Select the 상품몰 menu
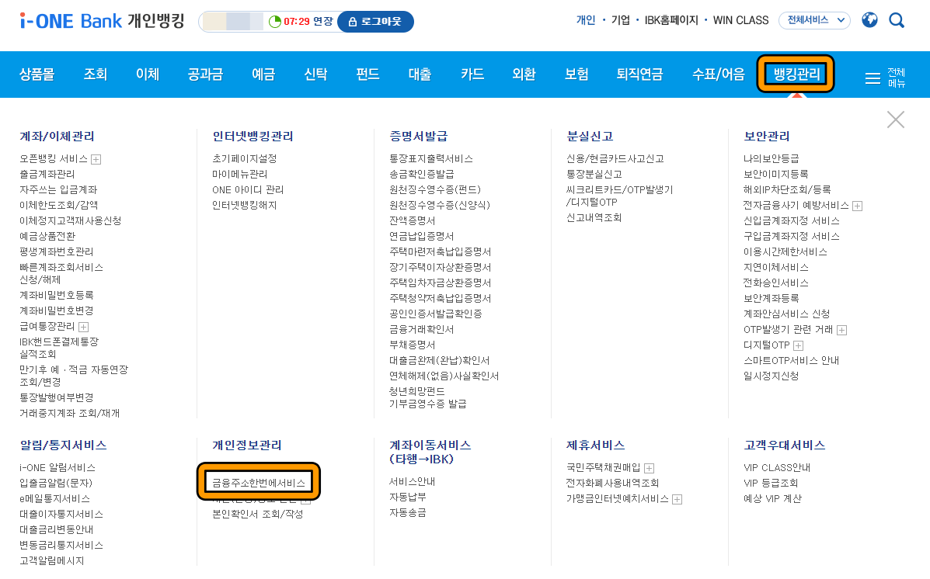Screen dimensions: 930x579 pyautogui.click(x=37, y=74)
